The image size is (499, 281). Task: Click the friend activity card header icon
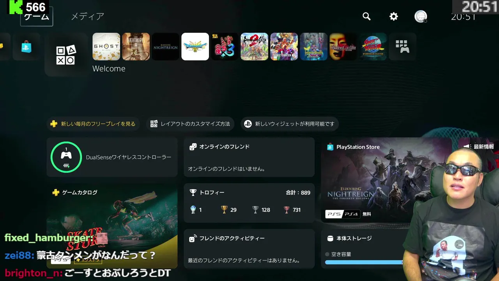193,238
